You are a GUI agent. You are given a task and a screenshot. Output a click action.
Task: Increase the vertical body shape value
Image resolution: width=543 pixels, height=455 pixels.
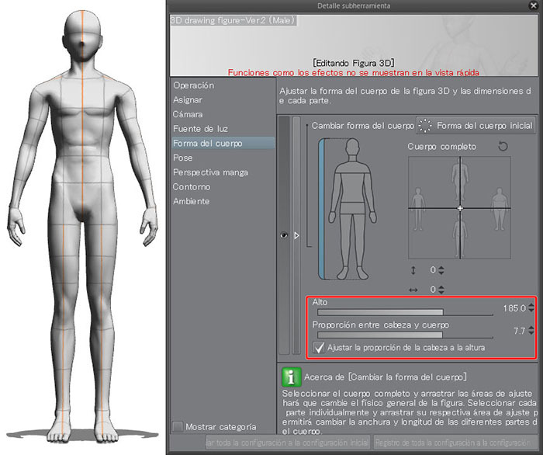coord(441,268)
